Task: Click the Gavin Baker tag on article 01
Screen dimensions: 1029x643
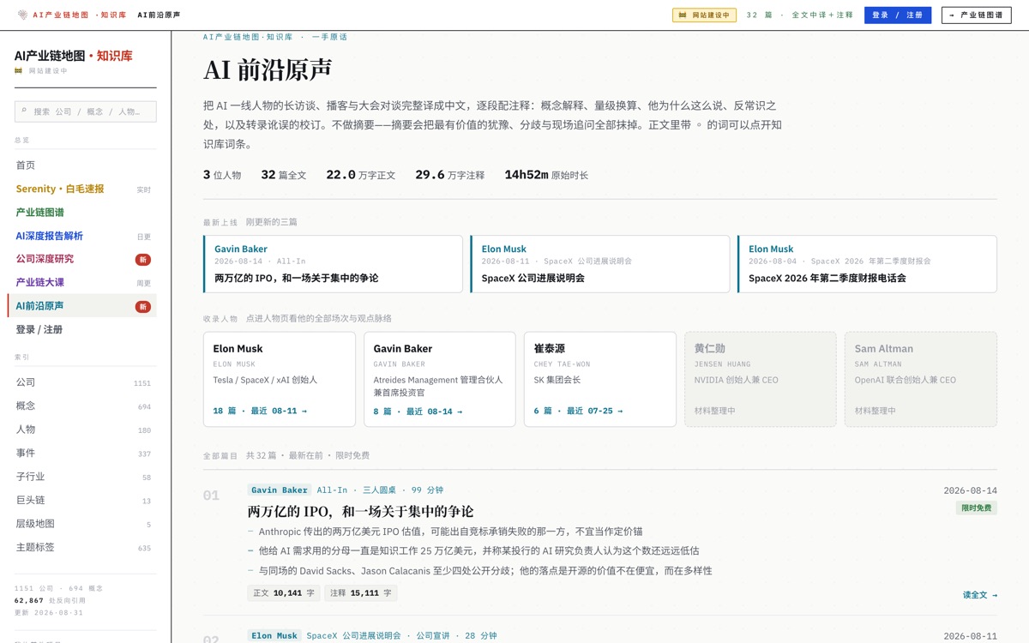Action: pos(280,490)
